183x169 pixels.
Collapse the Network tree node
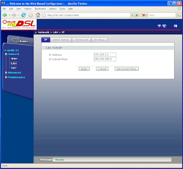click(6, 54)
